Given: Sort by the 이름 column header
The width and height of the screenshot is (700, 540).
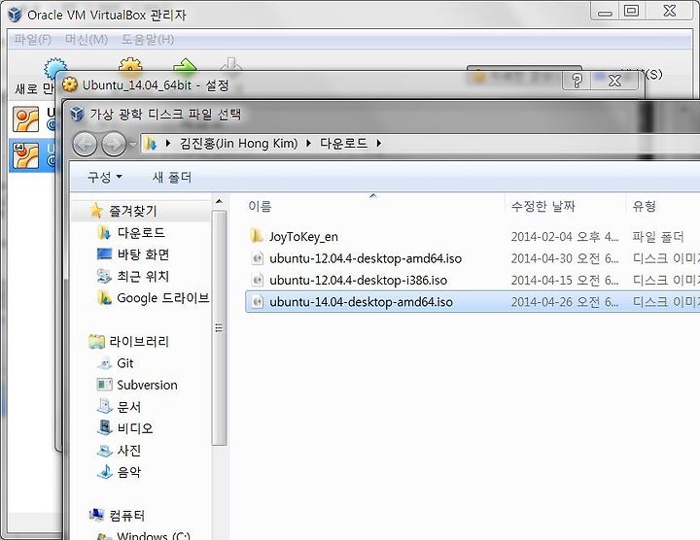Looking at the screenshot, I should click(x=260, y=207).
